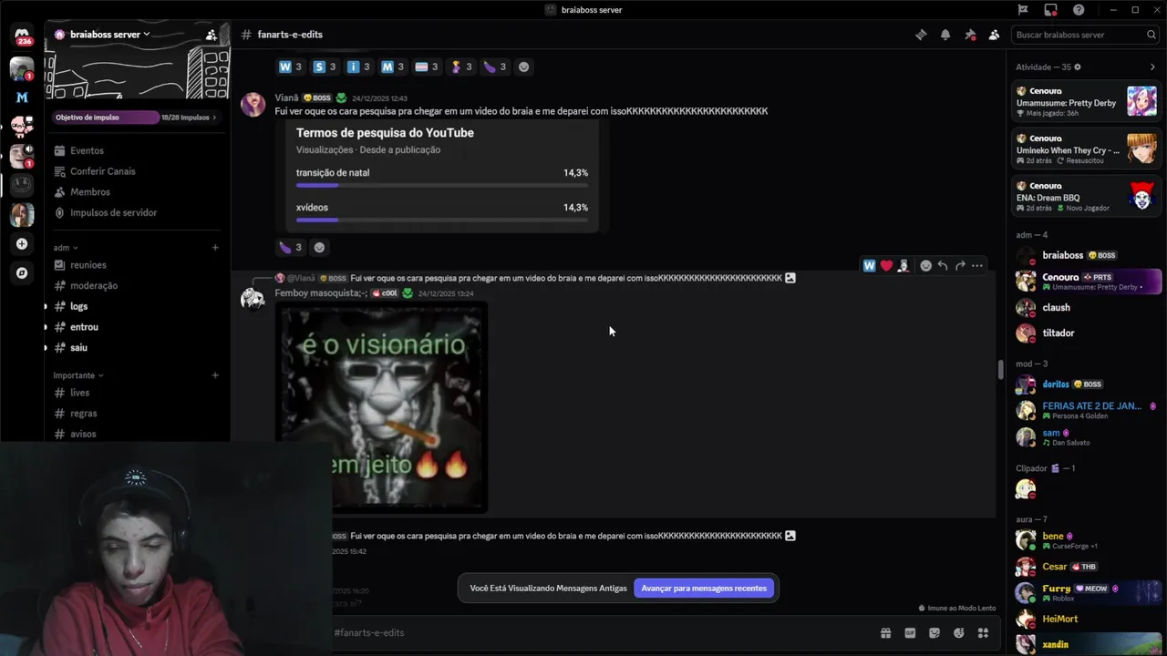
Task: Open apps launcher icon in message bar
Action: 983,633
